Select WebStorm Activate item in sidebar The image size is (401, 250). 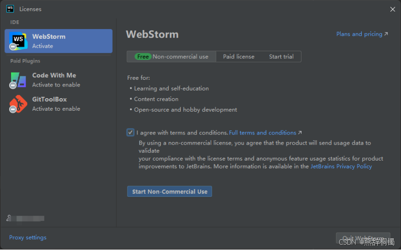click(58, 41)
